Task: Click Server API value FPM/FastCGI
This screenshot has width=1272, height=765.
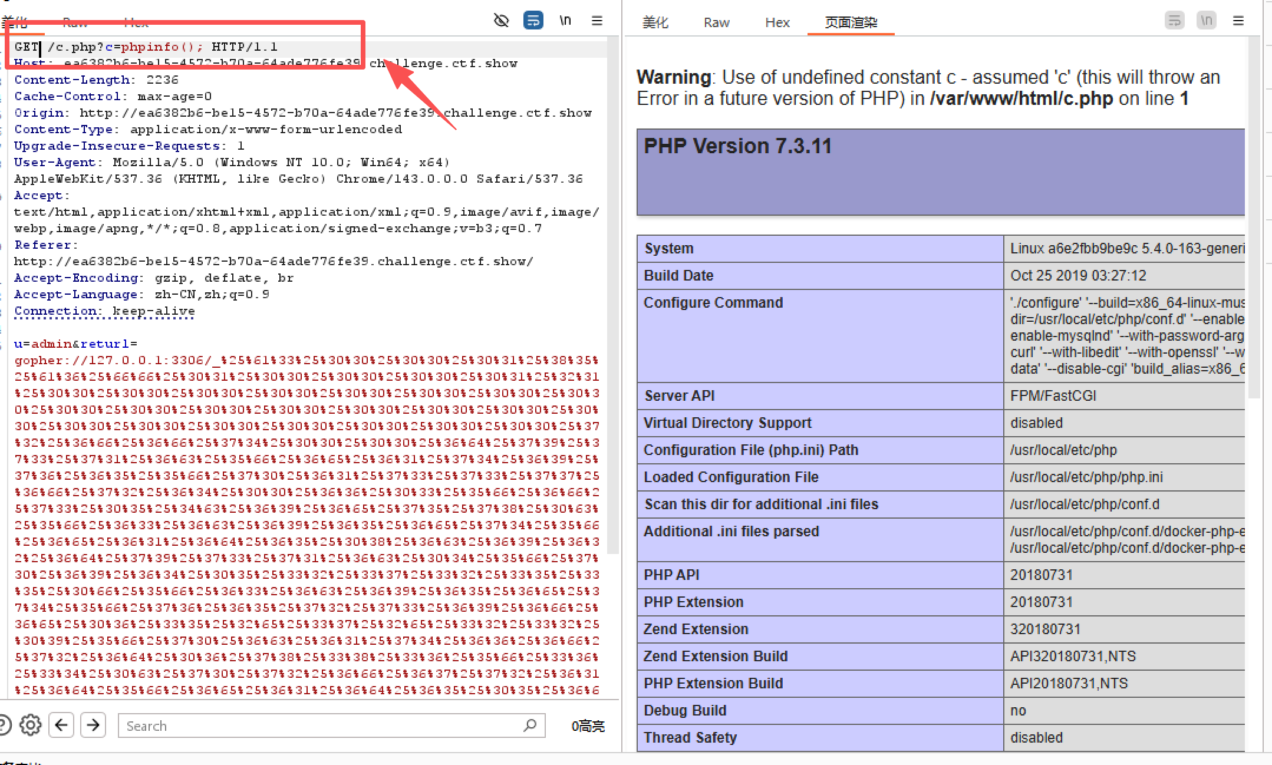Action: pyautogui.click(x=1053, y=395)
